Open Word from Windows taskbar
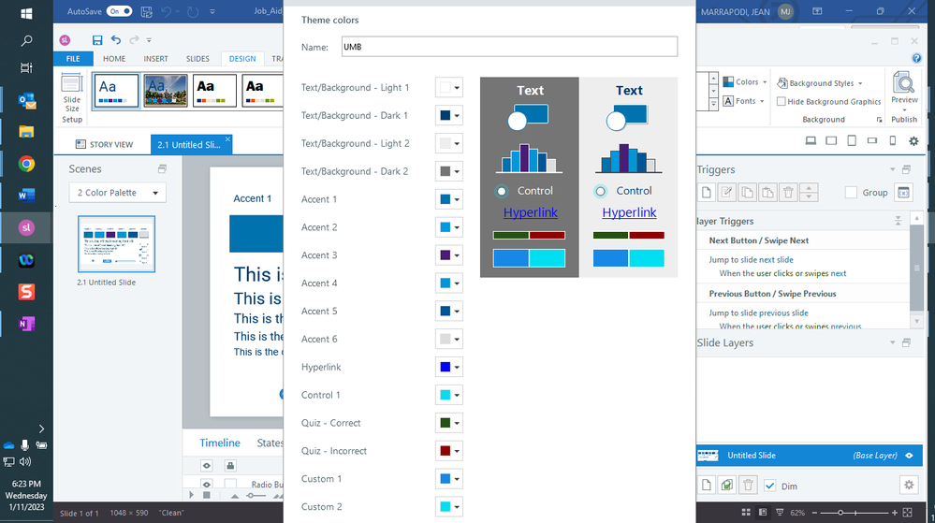The image size is (935, 523). tap(26, 195)
